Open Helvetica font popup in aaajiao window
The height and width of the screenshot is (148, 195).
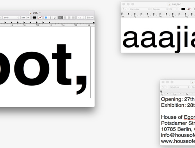pos(140,9)
